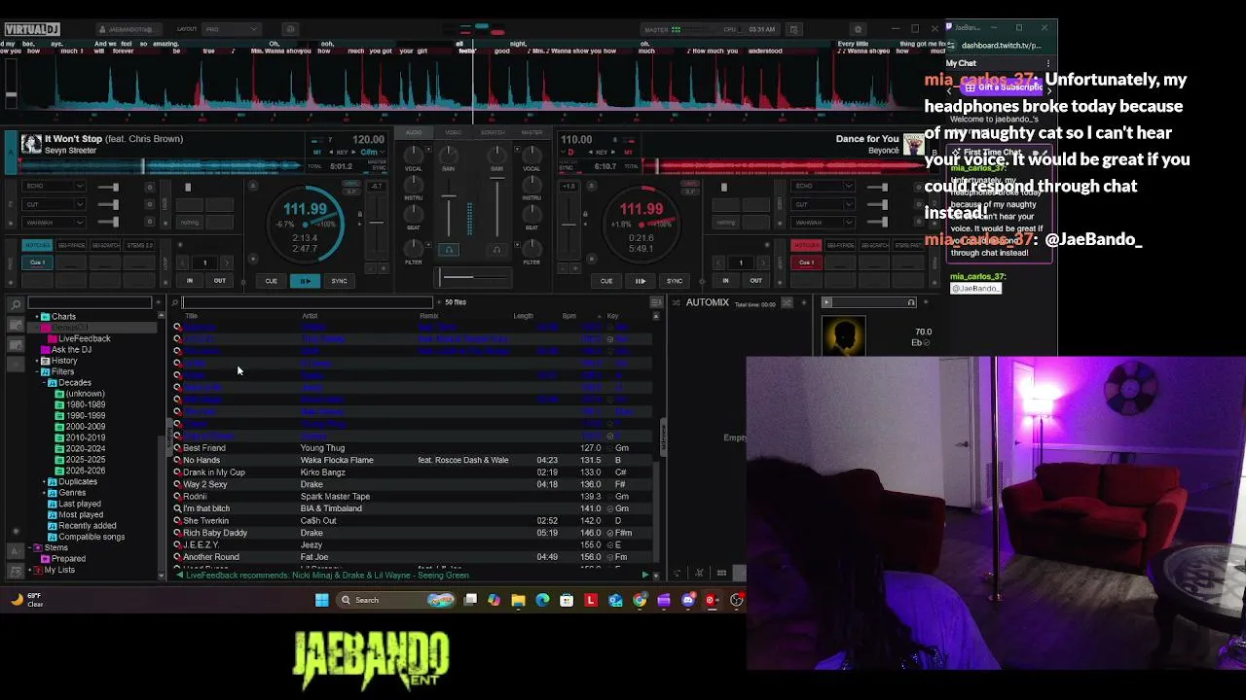Launch Microsoft Edge from the taskbar
This screenshot has width=1246, height=700.
[x=542, y=600]
